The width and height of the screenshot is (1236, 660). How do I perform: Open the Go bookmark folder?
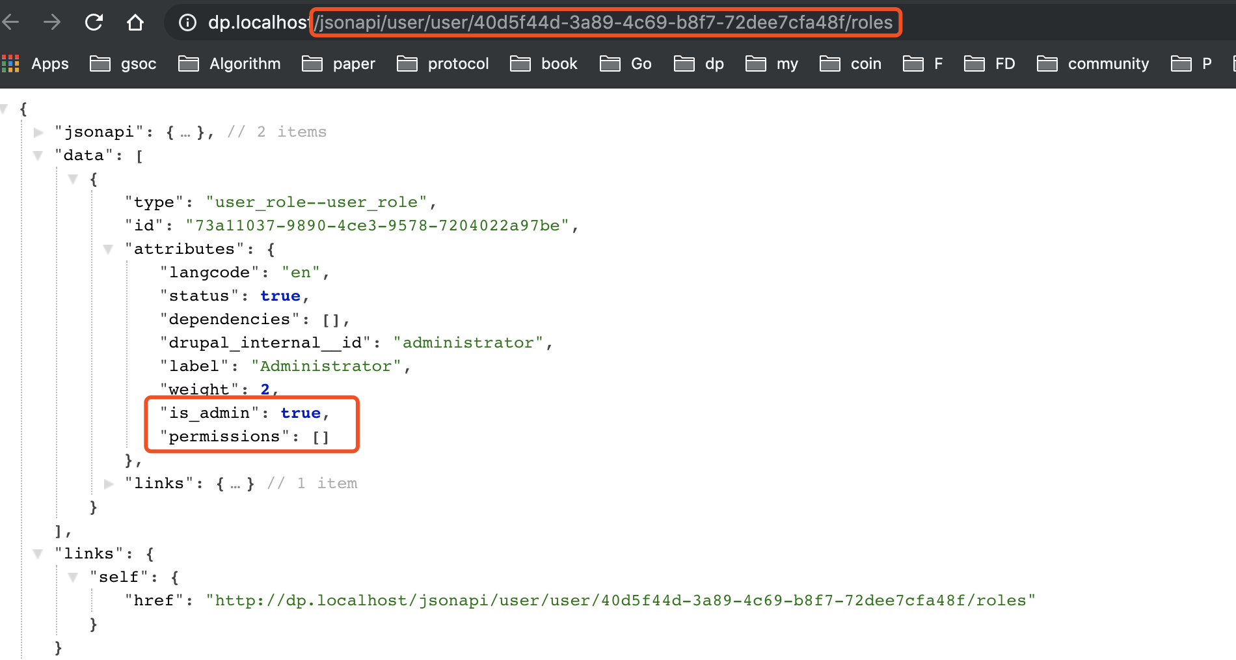[625, 64]
